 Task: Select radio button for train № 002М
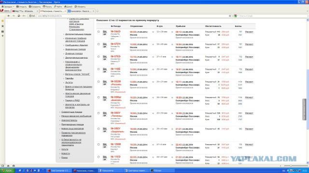[98, 82]
